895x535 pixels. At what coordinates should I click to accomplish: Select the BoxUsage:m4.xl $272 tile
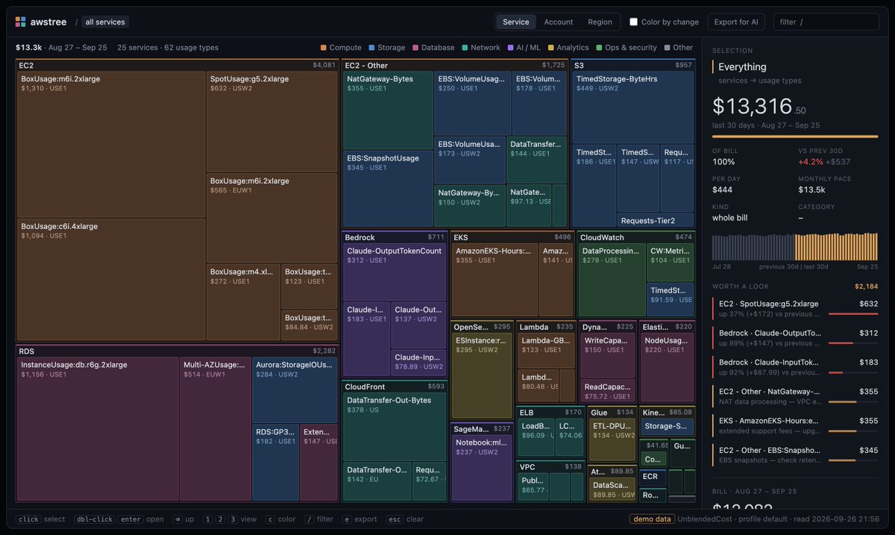[243, 302]
